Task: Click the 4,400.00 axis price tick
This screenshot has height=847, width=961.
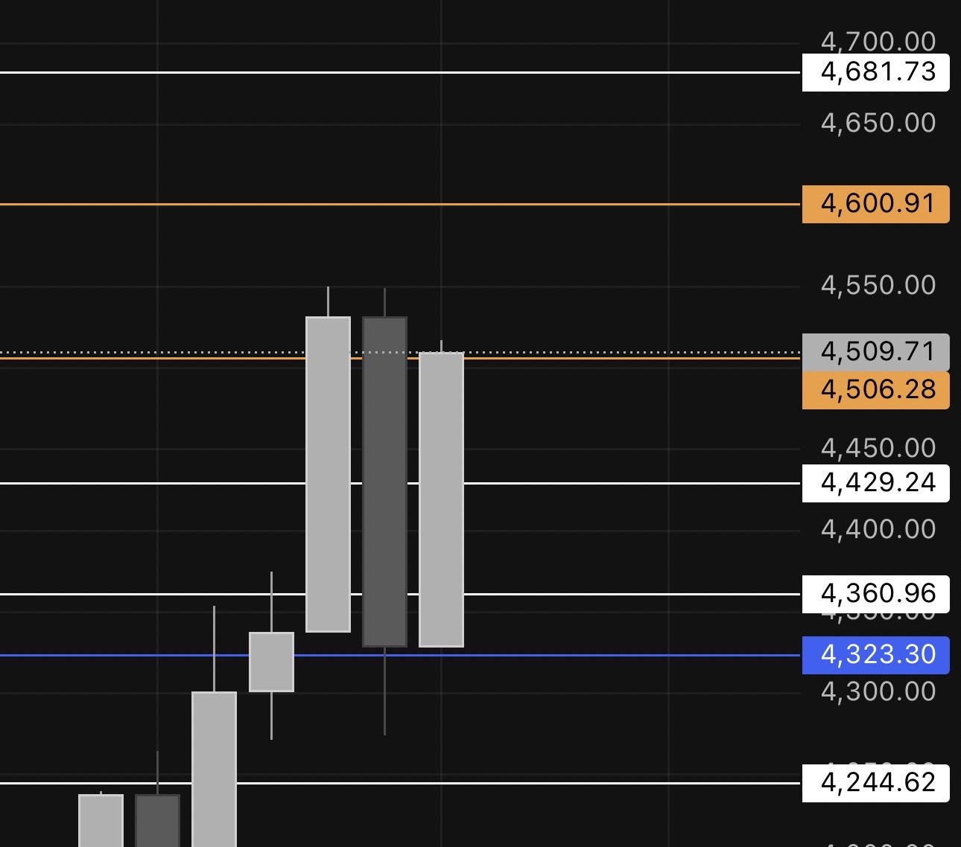Action: coord(878,529)
